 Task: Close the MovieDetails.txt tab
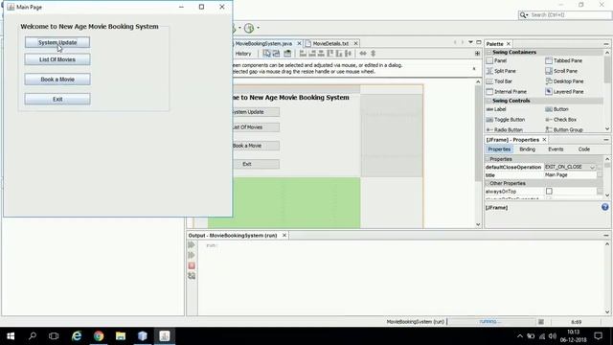355,43
